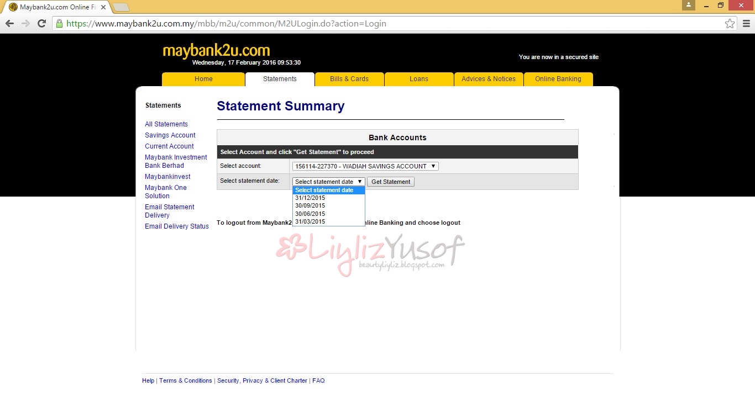Open Maybank One Solution link

tap(166, 192)
